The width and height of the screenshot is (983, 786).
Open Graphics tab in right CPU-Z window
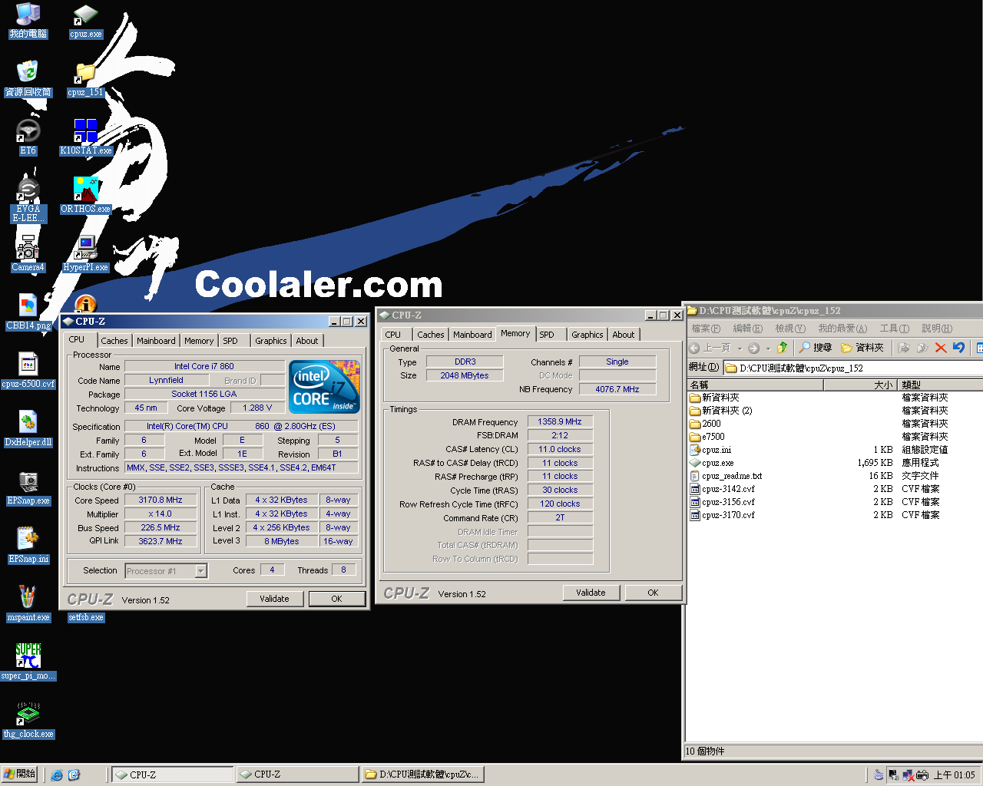pyautogui.click(x=587, y=335)
